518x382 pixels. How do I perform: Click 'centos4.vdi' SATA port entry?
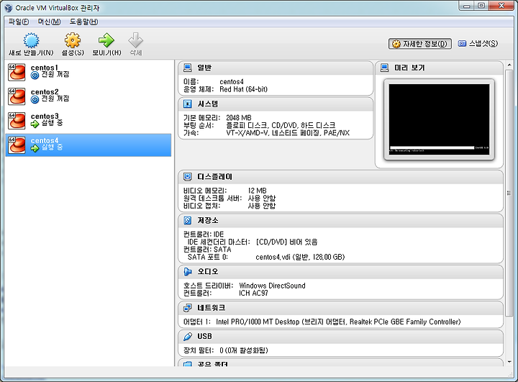click(300, 257)
